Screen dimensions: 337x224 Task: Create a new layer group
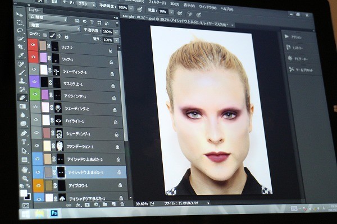point(105,204)
